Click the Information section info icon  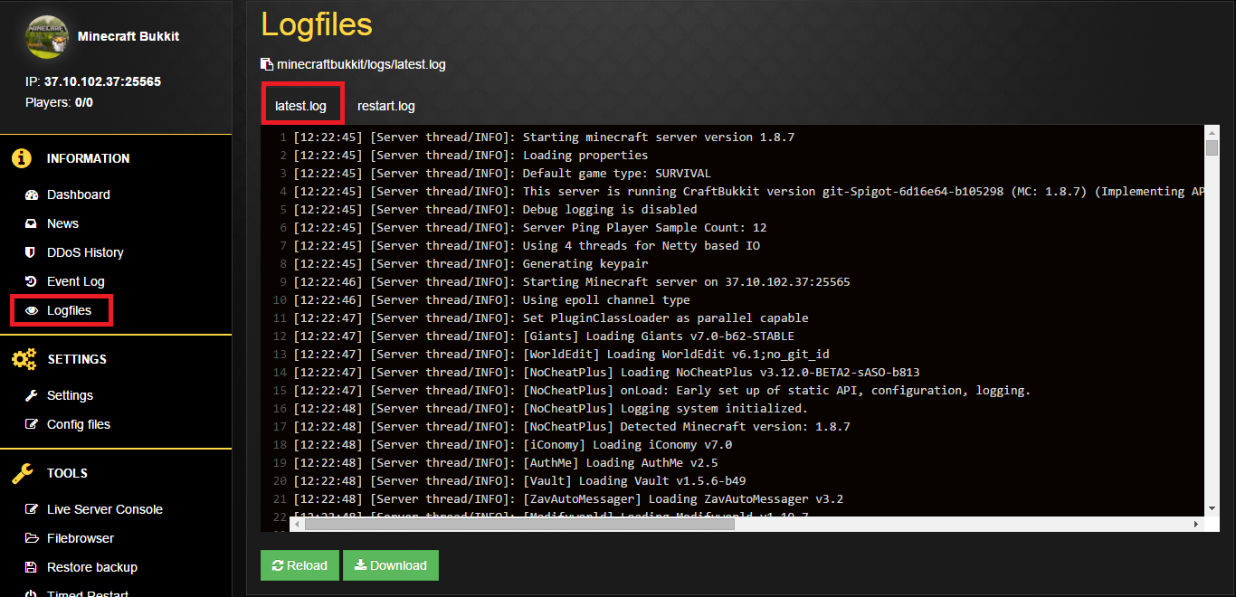22,158
